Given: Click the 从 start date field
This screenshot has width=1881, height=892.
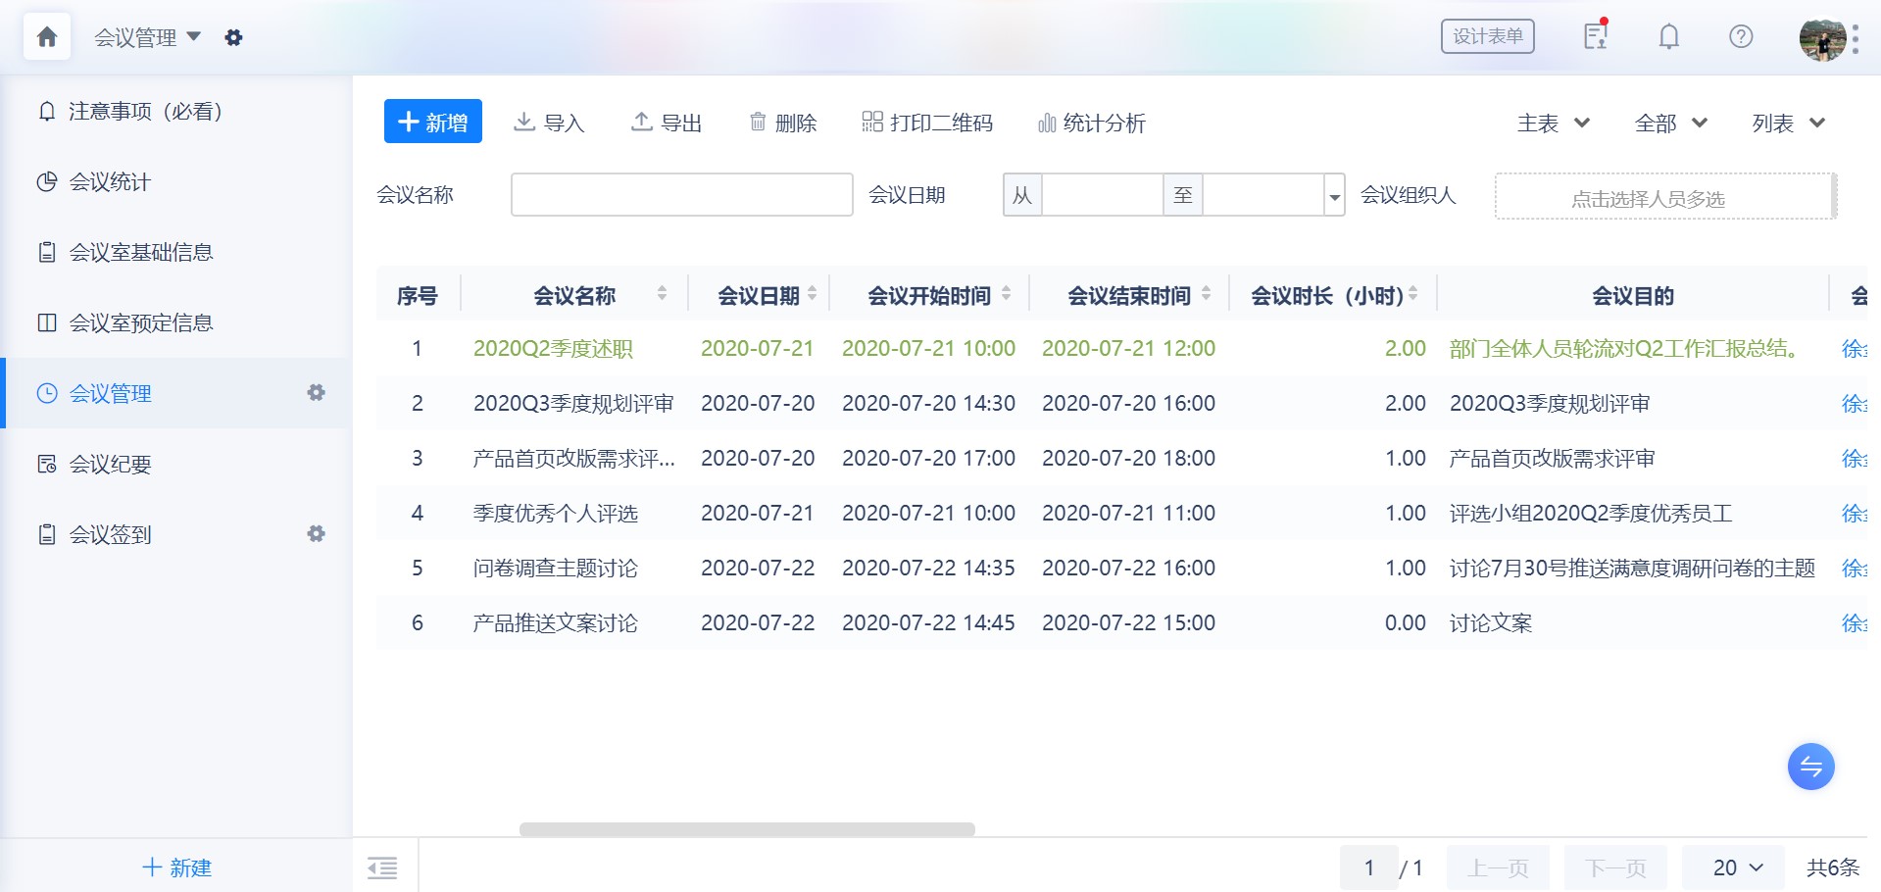Looking at the screenshot, I should 1103,194.
